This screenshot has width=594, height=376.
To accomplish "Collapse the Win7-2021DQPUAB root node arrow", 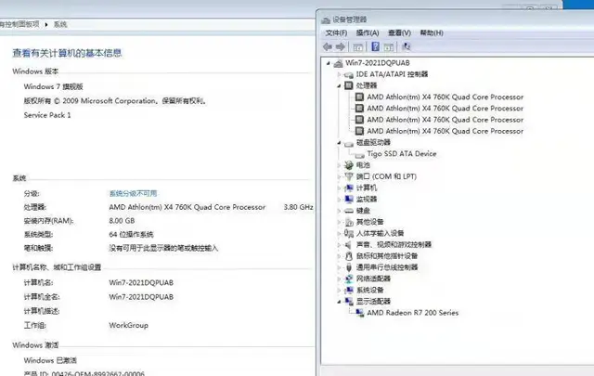I will (329, 63).
